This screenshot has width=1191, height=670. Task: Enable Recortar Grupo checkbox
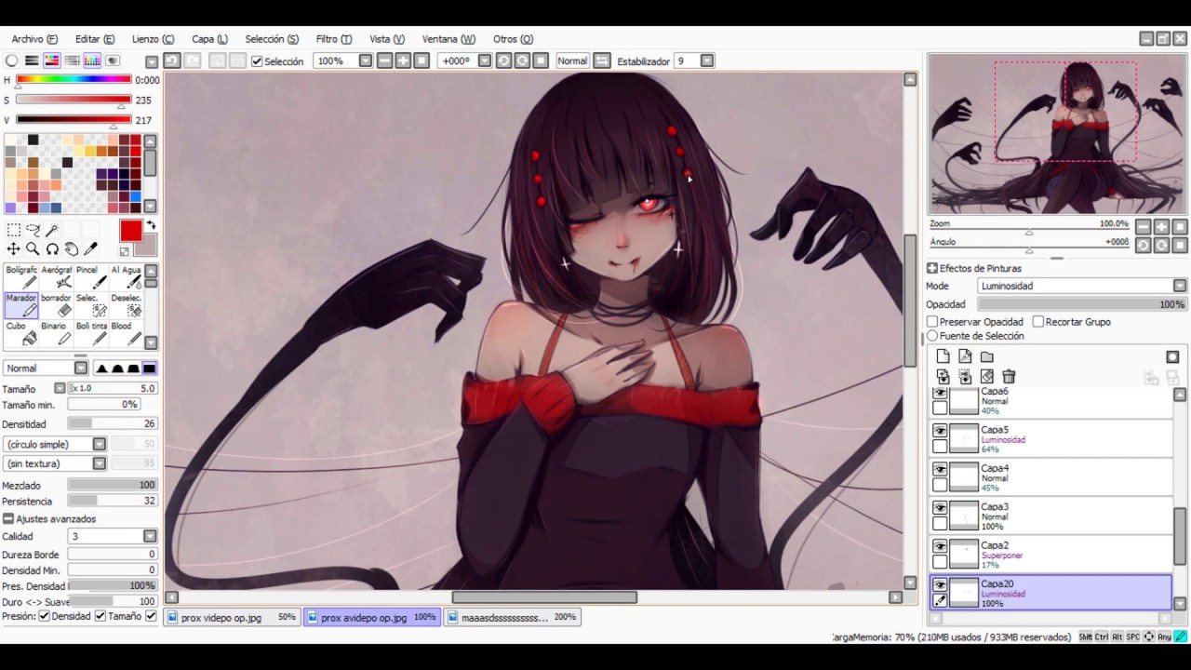click(1037, 322)
